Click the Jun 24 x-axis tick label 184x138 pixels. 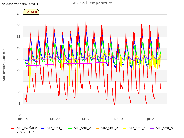pos(87,119)
